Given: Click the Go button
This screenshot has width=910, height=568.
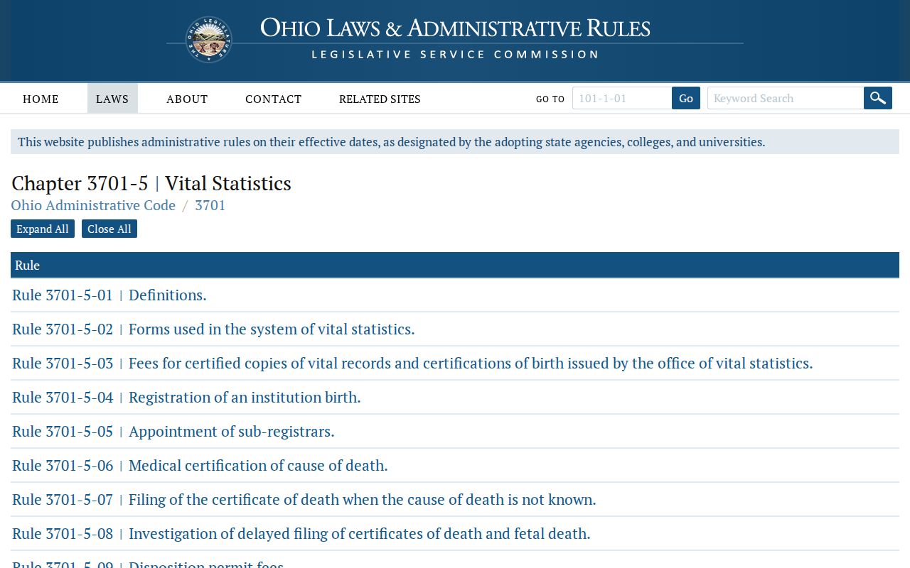Looking at the screenshot, I should 686,98.
